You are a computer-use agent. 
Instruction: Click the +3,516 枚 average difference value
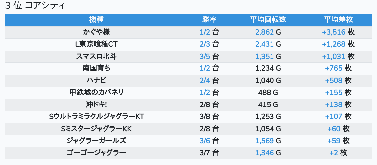point(338,32)
